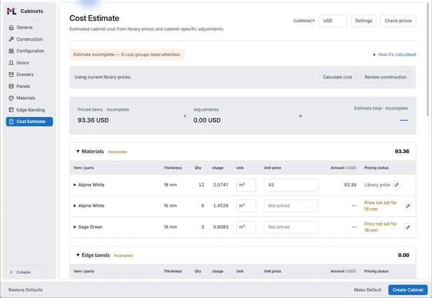Select the Cost Estimate sidebar item
Viewport: 432px width, 298px height.
[x=29, y=122]
